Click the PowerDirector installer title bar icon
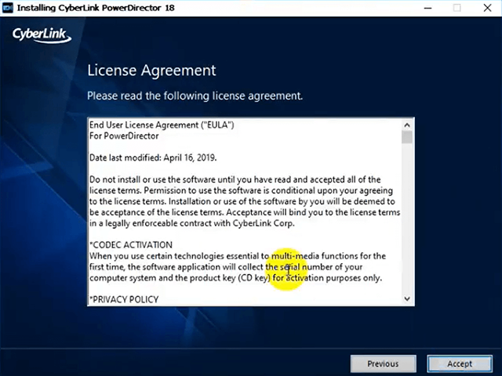 (x=7, y=8)
